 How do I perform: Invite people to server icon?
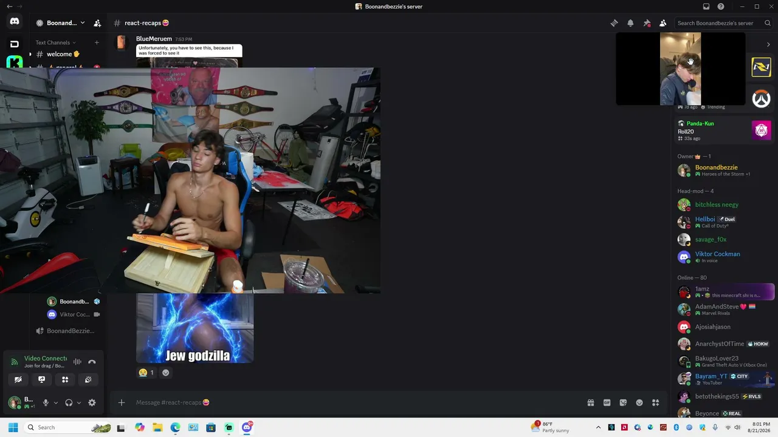coord(97,23)
